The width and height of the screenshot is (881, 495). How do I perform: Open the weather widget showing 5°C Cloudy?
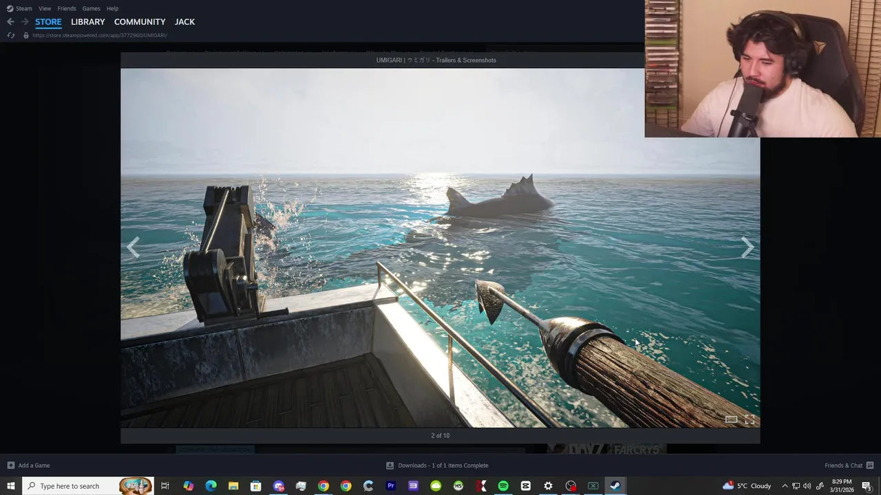pyautogui.click(x=747, y=486)
